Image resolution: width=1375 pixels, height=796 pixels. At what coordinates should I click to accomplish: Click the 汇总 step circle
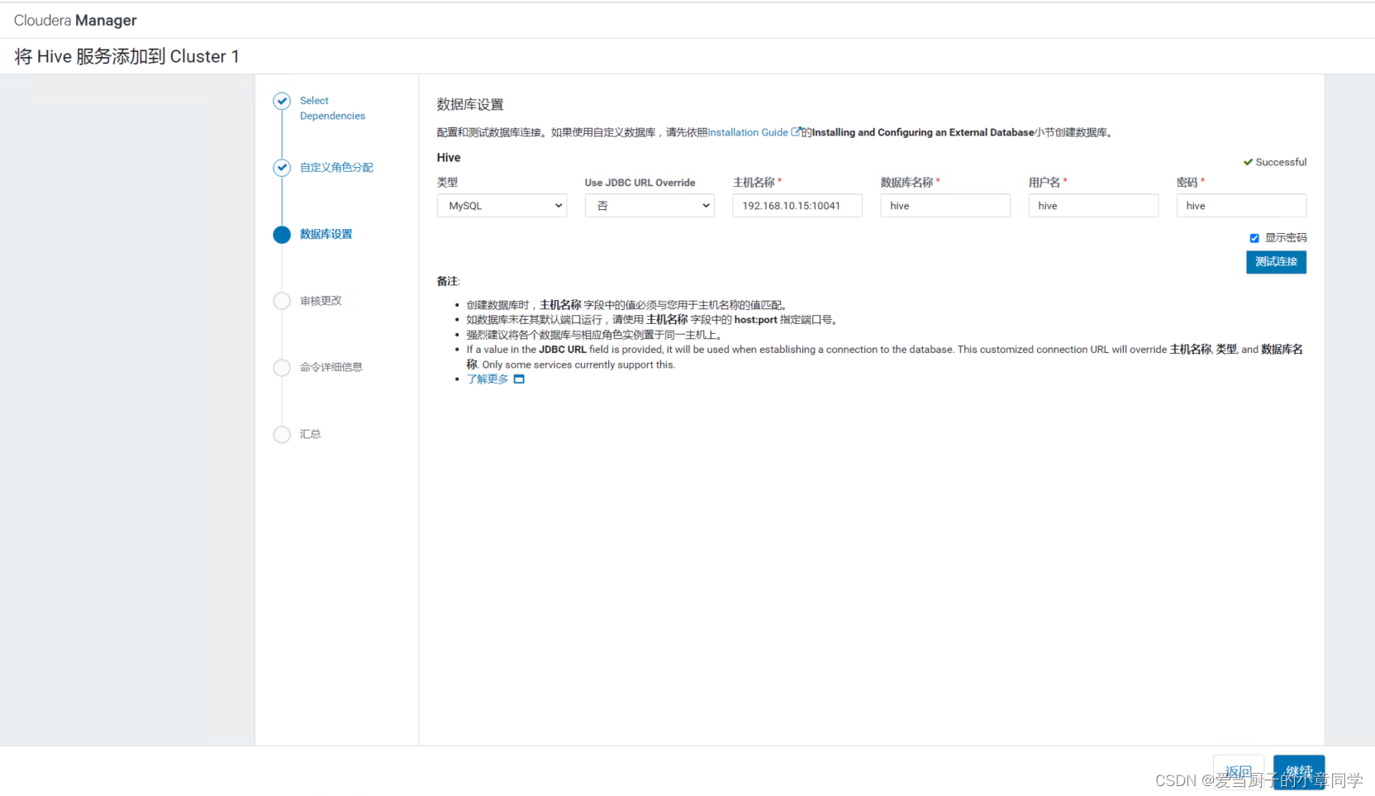click(x=282, y=434)
